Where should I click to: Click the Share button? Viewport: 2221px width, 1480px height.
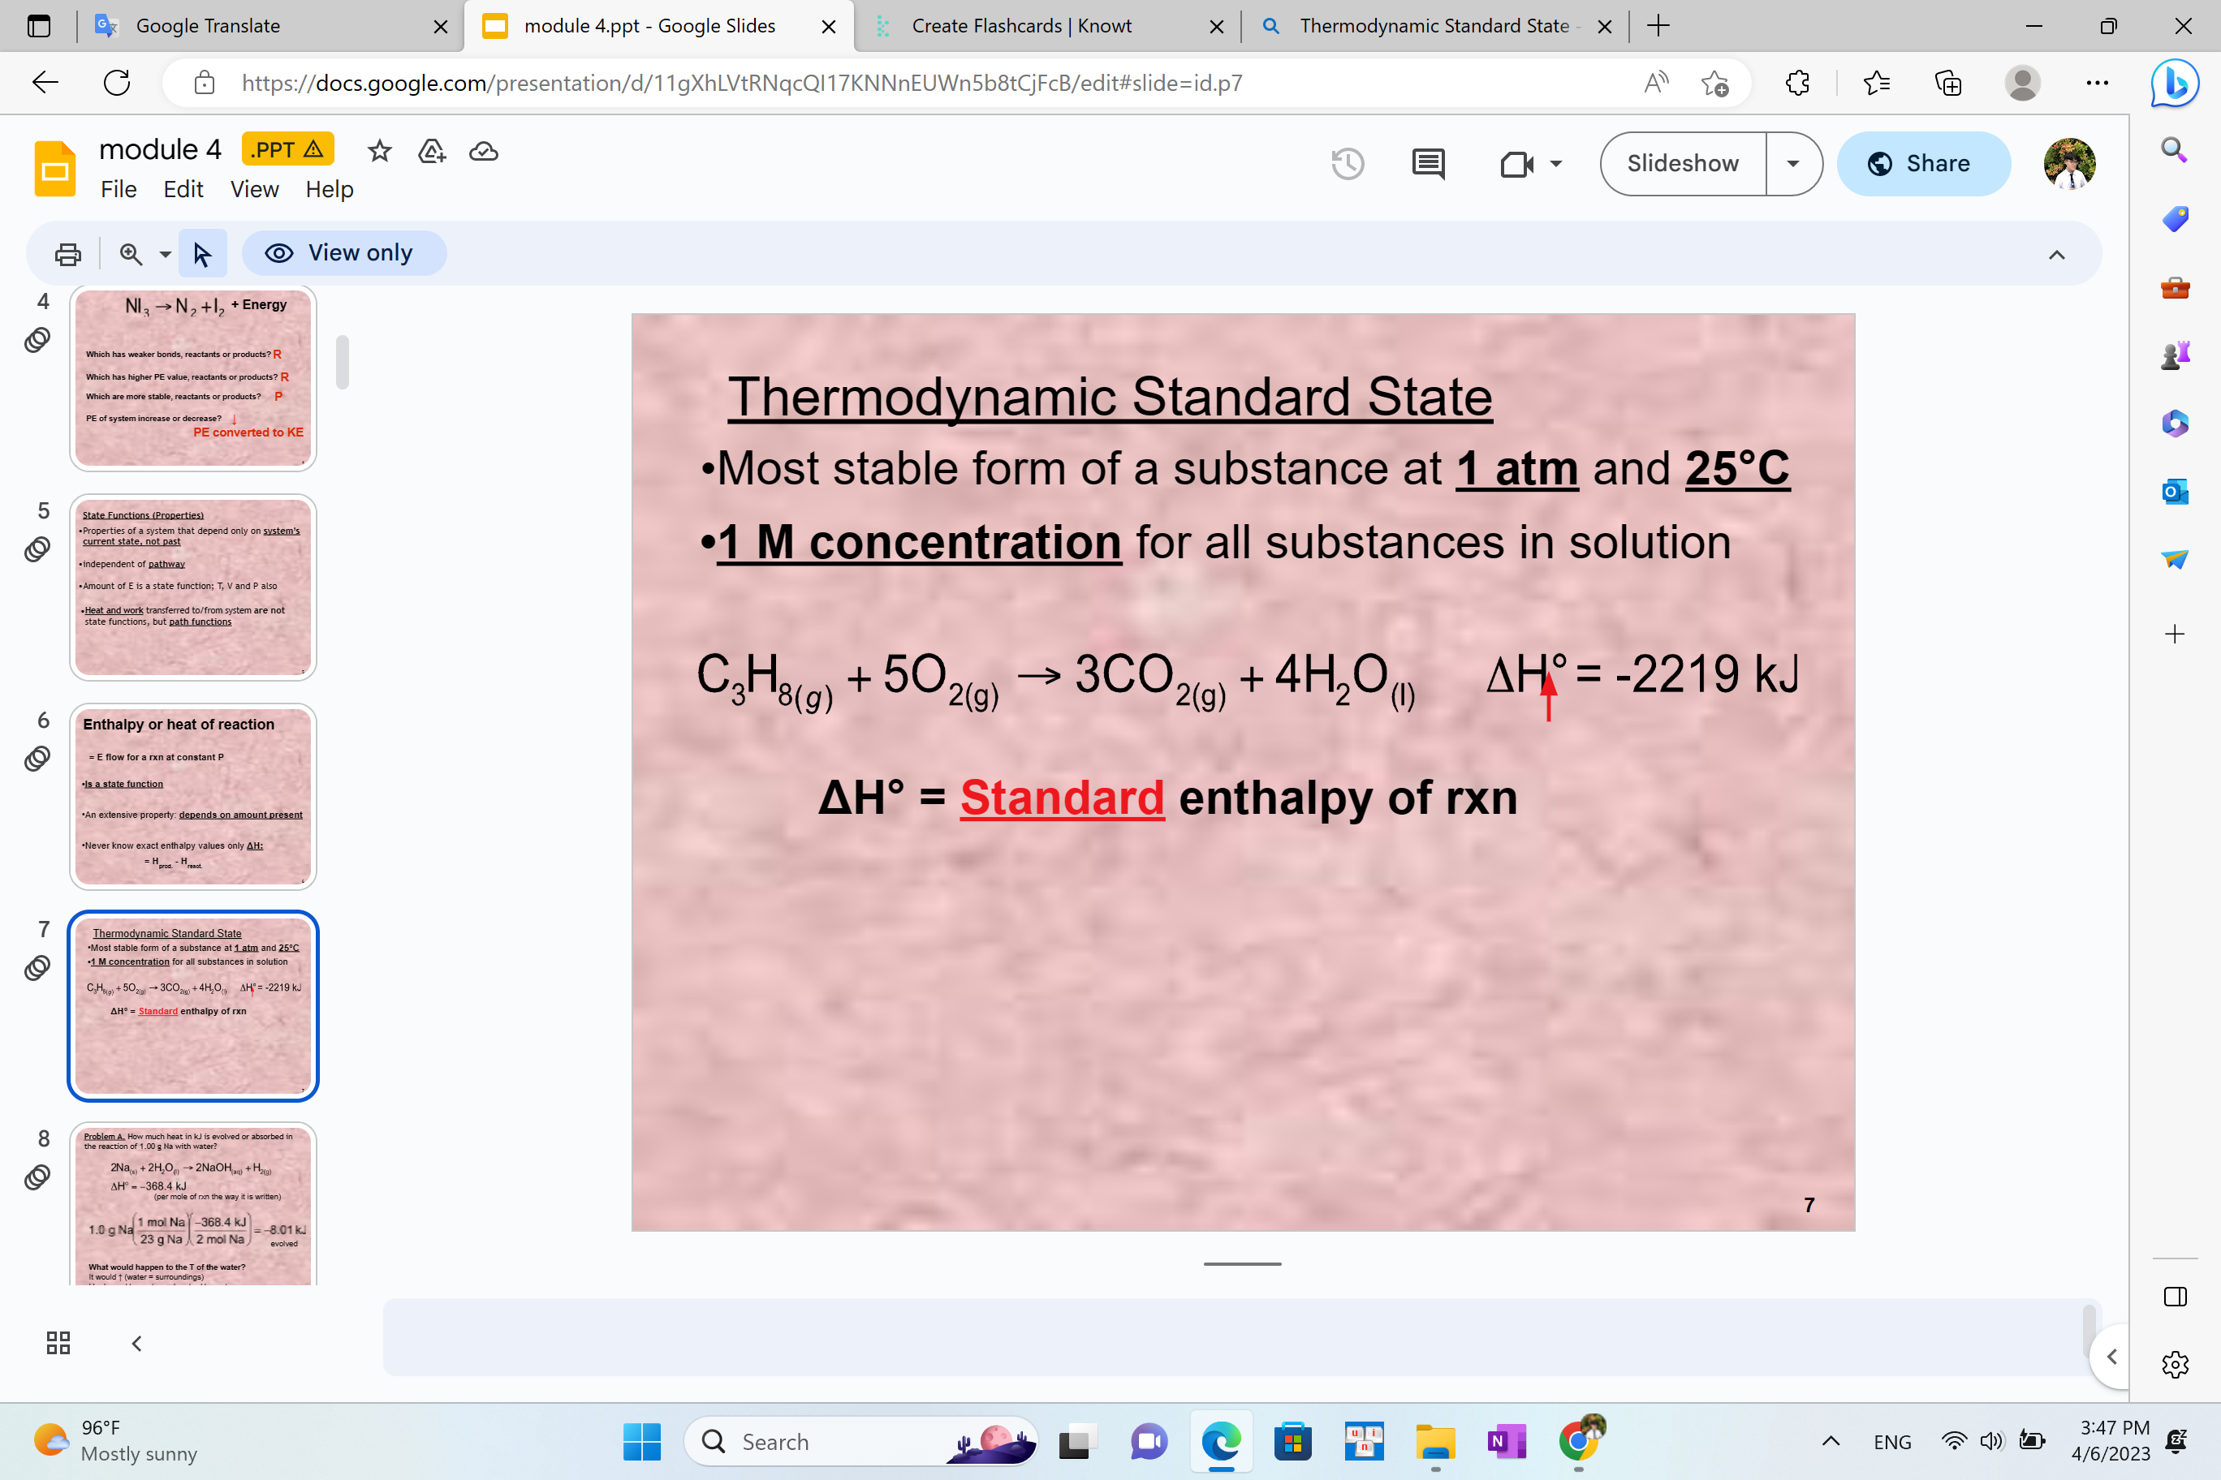tap(1922, 163)
